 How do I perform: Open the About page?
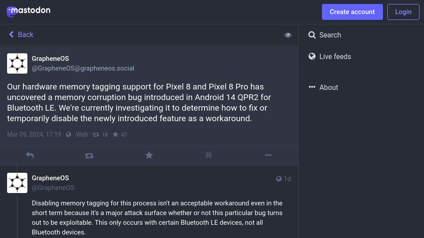point(323,87)
